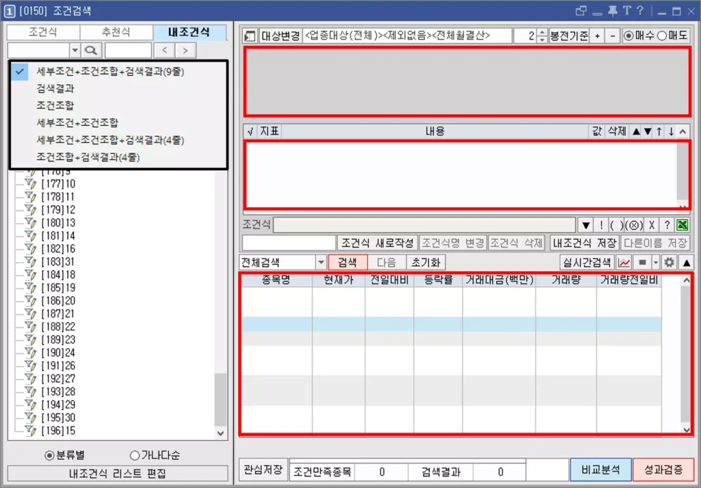
Task: Choose 세부조건+조건조합+검색결과(9줄) layout
Action: click(110, 71)
